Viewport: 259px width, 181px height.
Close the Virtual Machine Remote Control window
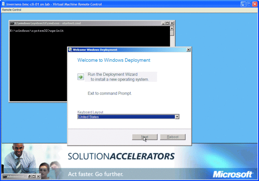255,4
